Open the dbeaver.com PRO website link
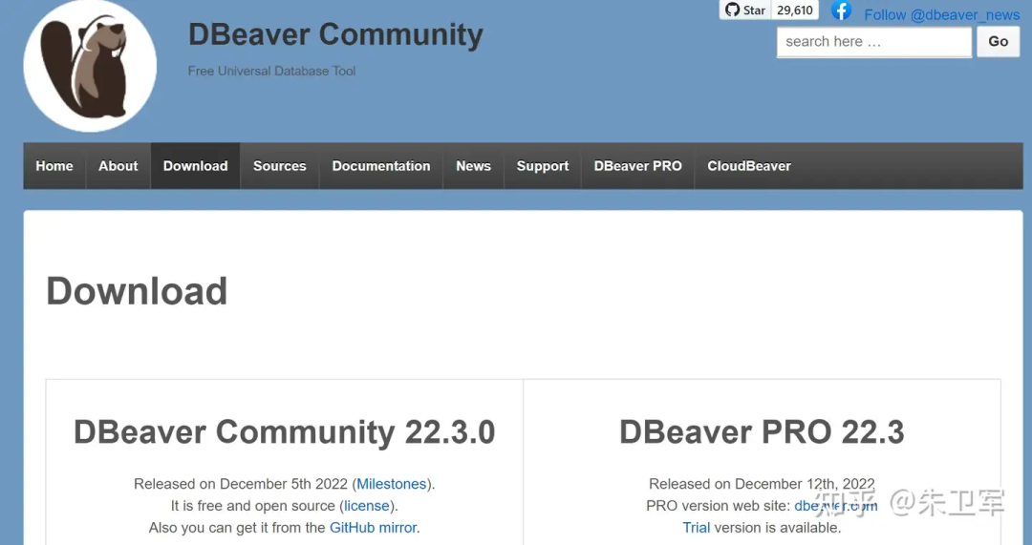Image resolution: width=1032 pixels, height=545 pixels. [x=836, y=506]
